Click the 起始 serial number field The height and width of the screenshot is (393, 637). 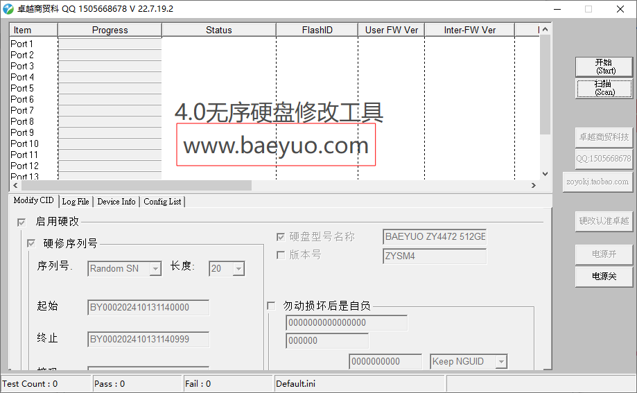(148, 307)
